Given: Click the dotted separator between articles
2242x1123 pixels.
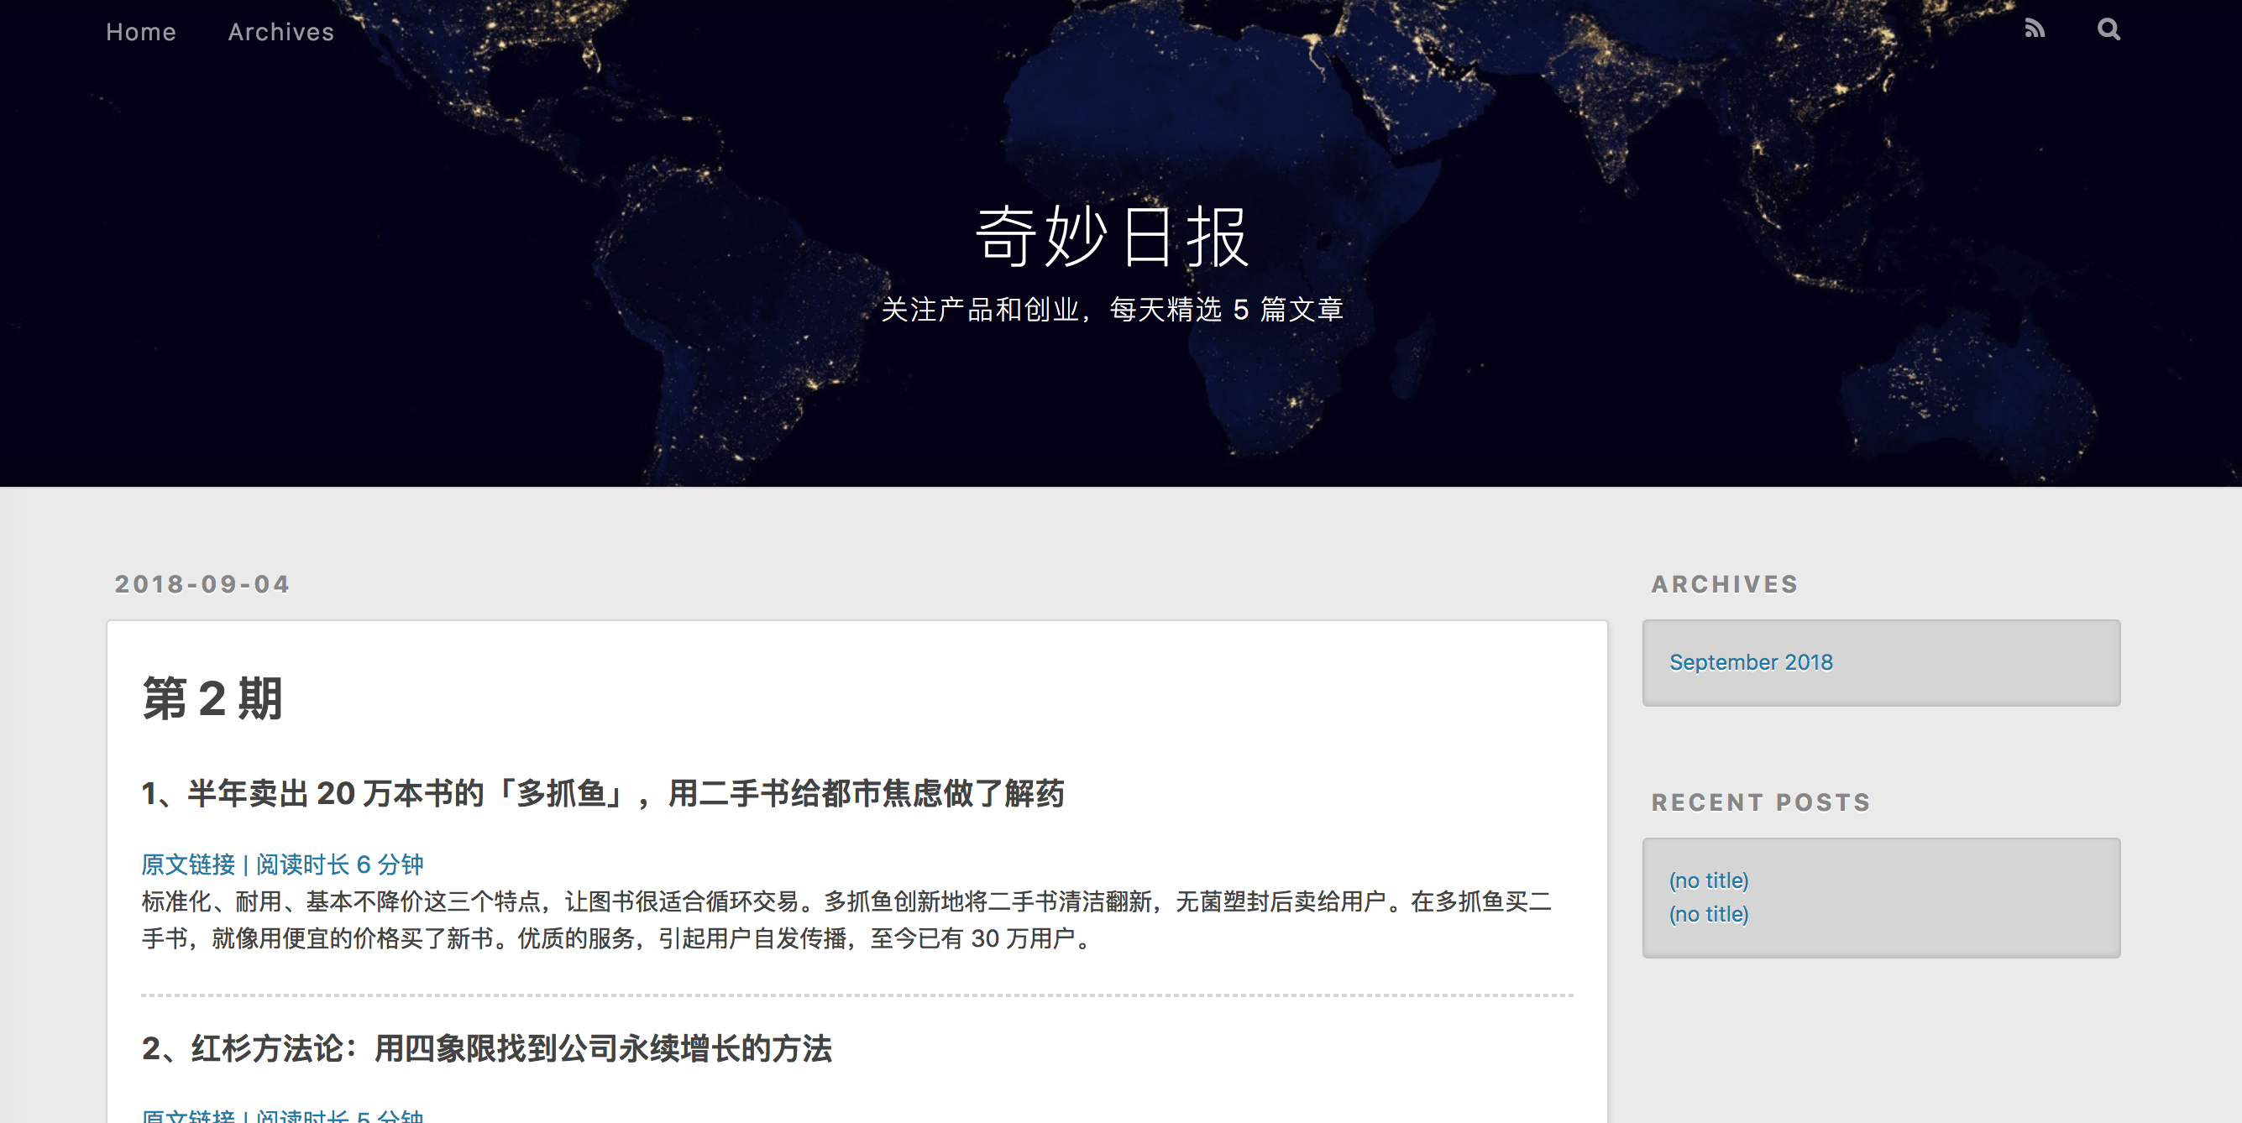Looking at the screenshot, I should point(856,995).
